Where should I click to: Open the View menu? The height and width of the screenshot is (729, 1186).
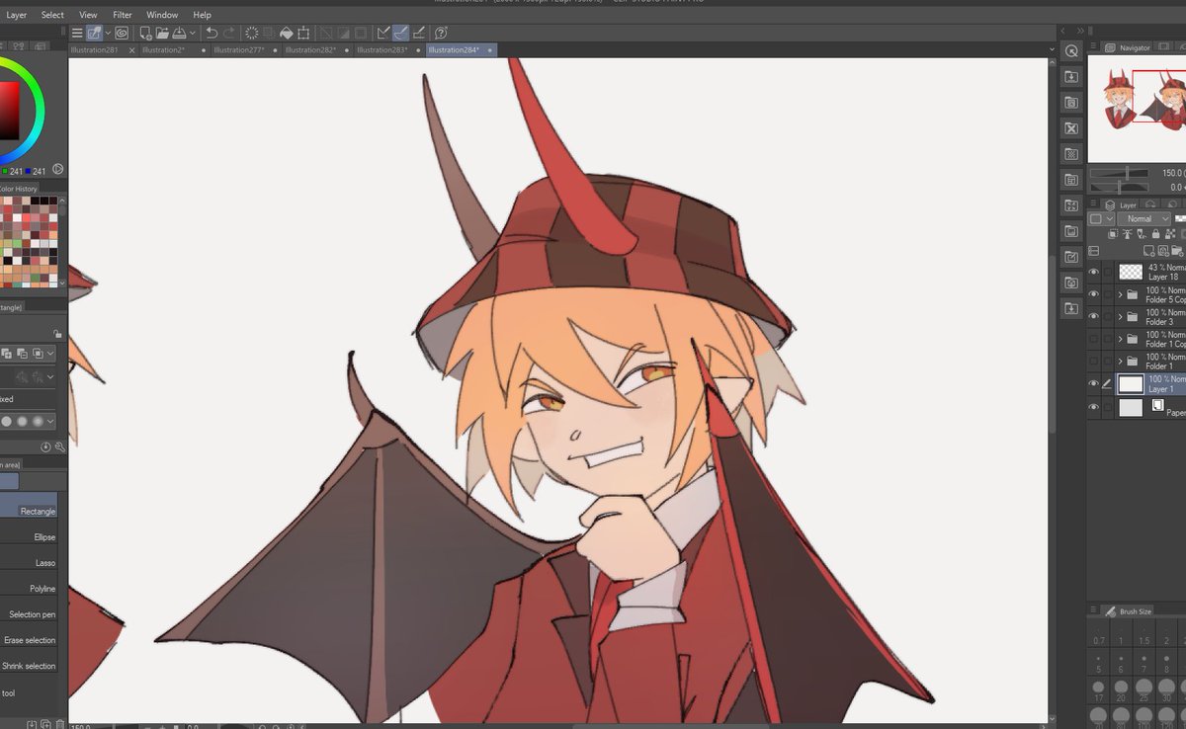pos(88,15)
